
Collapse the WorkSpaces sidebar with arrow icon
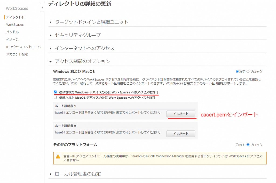42,8
